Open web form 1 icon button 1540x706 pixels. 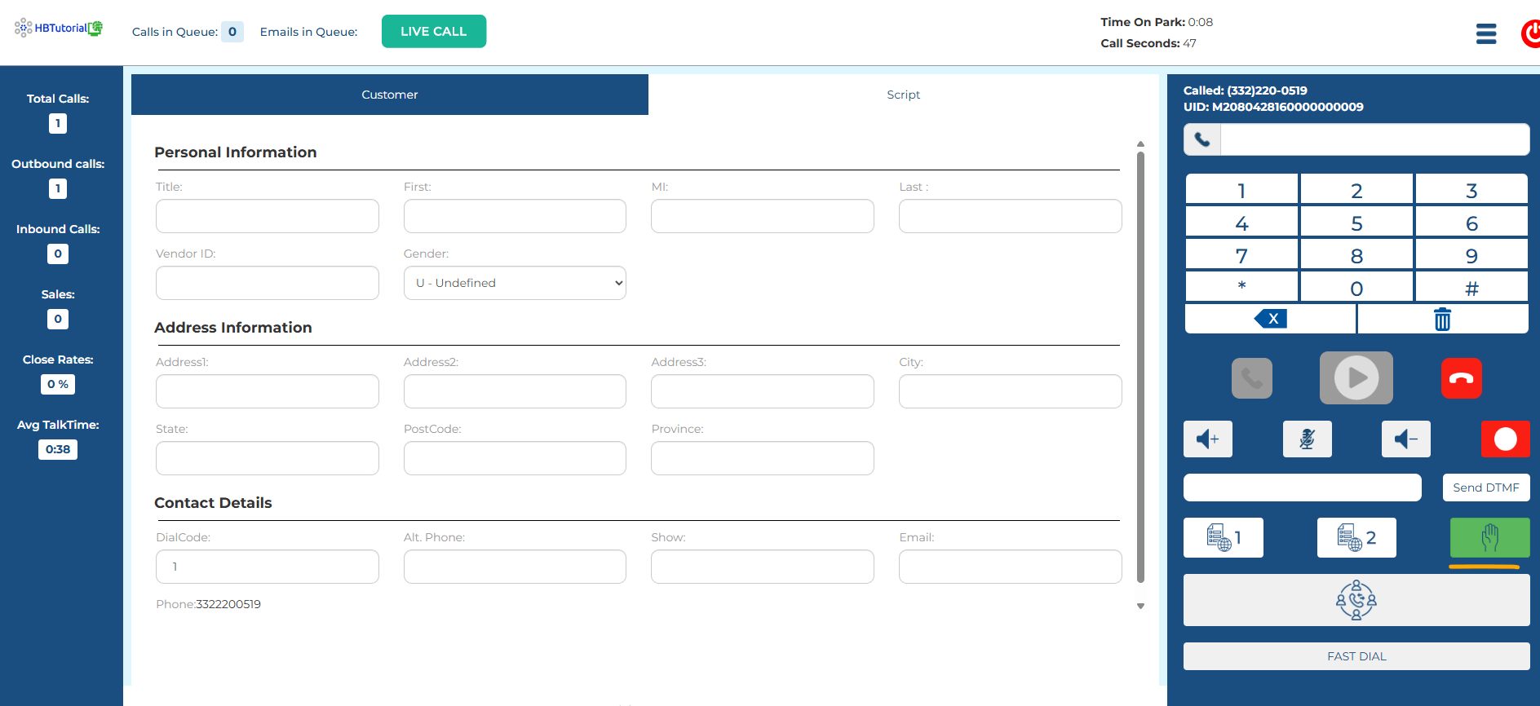coord(1224,538)
